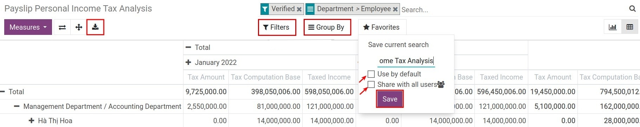Switch to pivot table view
Image resolution: width=640 pixels, height=127 pixels.
[x=630, y=27]
